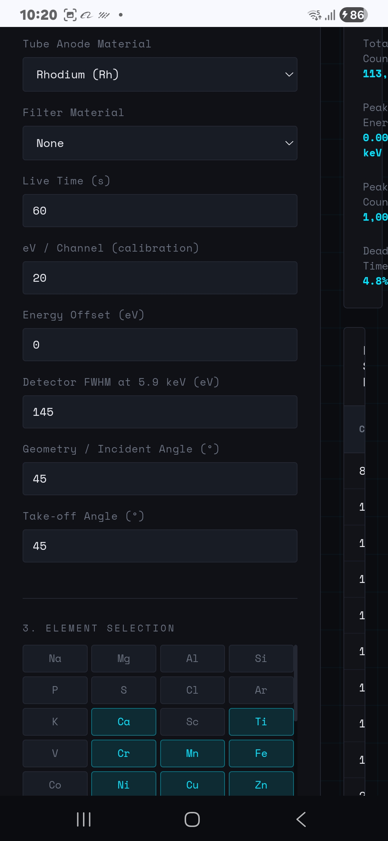Click the Rhodium dropdown chevron arrow
Image resolution: width=388 pixels, height=841 pixels.
click(289, 74)
